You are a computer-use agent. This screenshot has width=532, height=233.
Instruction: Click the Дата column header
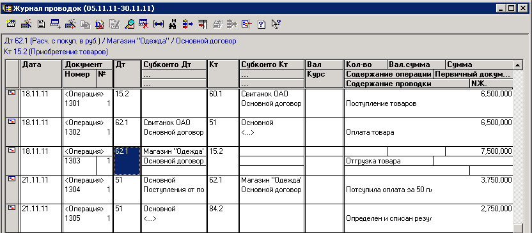[x=41, y=74]
